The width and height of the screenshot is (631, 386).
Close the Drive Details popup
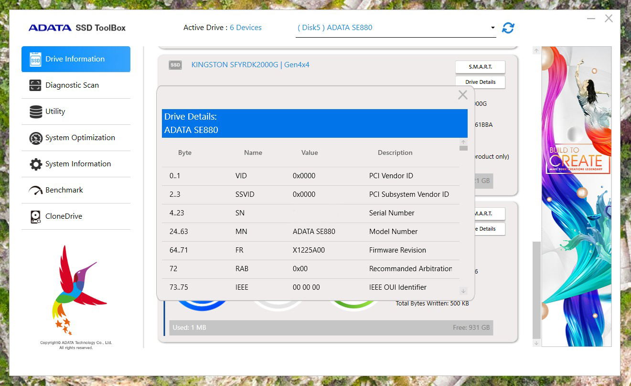pos(462,95)
